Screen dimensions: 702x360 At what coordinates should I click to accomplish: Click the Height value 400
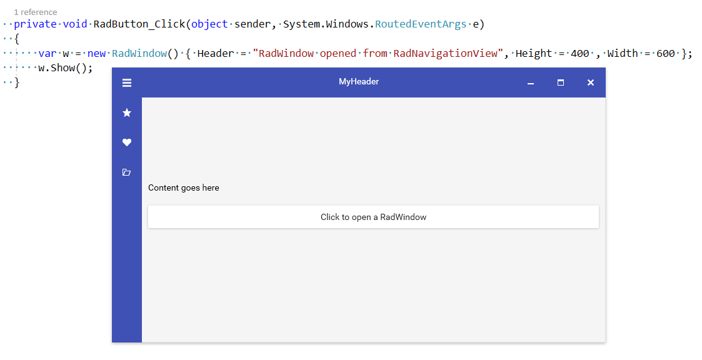579,54
